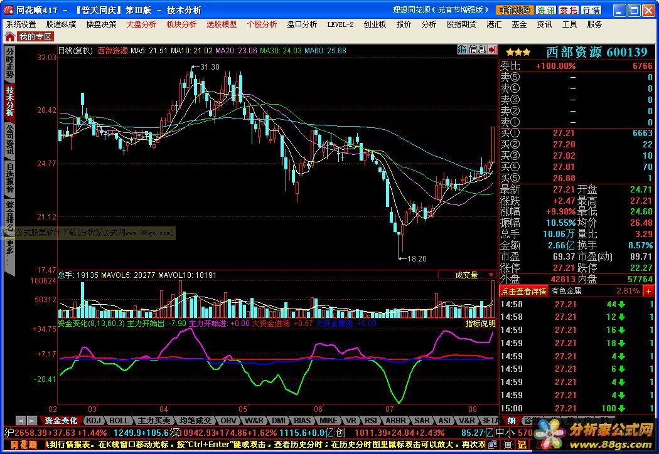Click the home icon beside 我的专区
The height and width of the screenshot is (454, 659).
pyautogui.click(x=10, y=36)
